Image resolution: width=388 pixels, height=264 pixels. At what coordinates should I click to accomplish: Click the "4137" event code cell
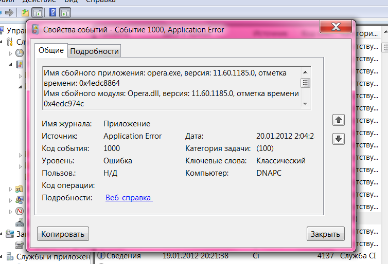325,256
